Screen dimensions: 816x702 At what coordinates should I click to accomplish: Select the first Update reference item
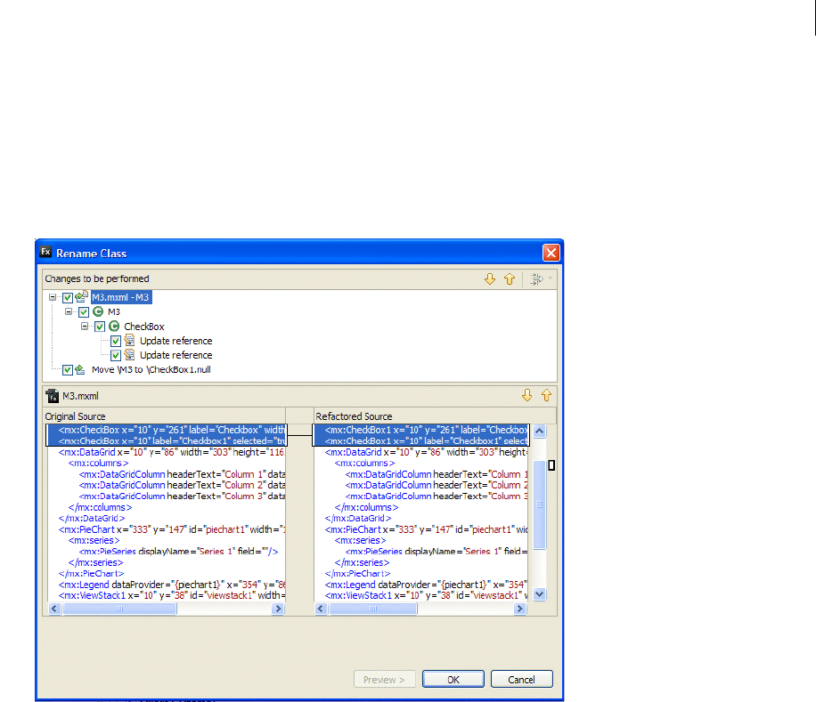point(175,341)
